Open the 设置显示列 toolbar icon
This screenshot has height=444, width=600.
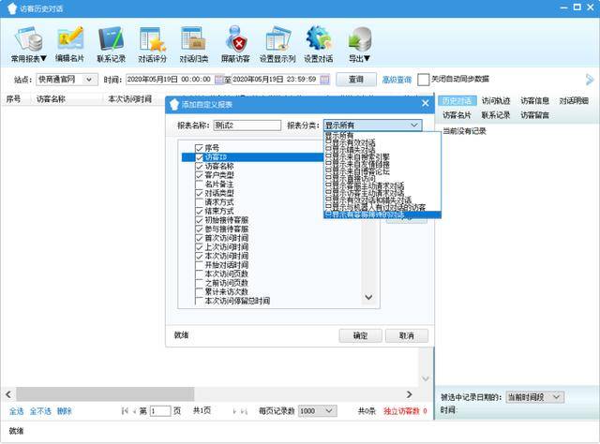point(278,38)
